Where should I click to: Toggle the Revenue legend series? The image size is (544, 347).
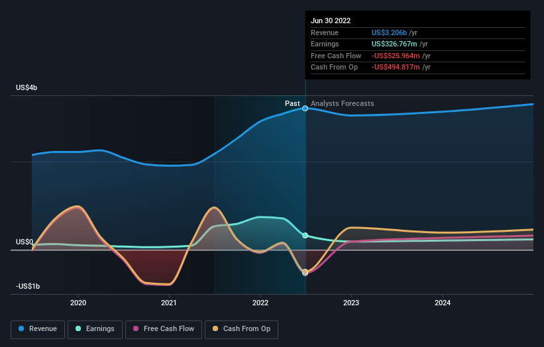pyautogui.click(x=38, y=329)
